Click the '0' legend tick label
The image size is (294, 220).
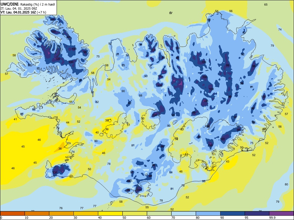(1, 218)
